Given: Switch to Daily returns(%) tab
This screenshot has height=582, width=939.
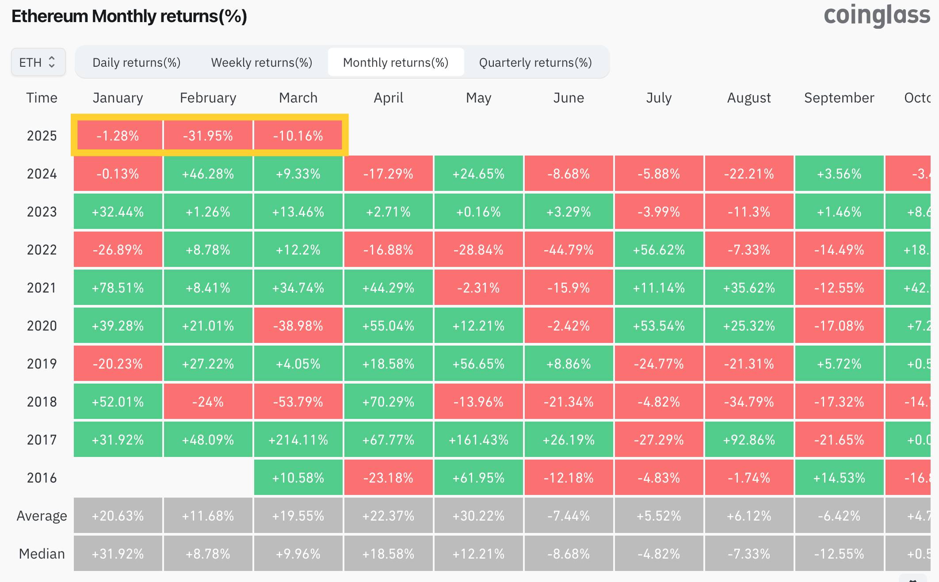Looking at the screenshot, I should pos(136,62).
